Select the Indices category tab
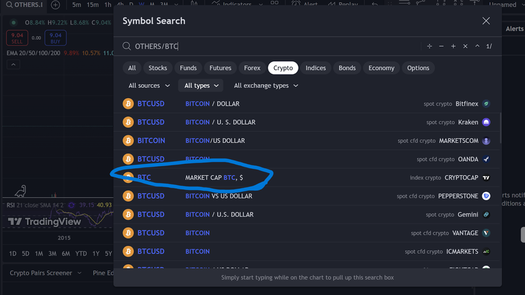The height and width of the screenshot is (295, 525). point(316,68)
